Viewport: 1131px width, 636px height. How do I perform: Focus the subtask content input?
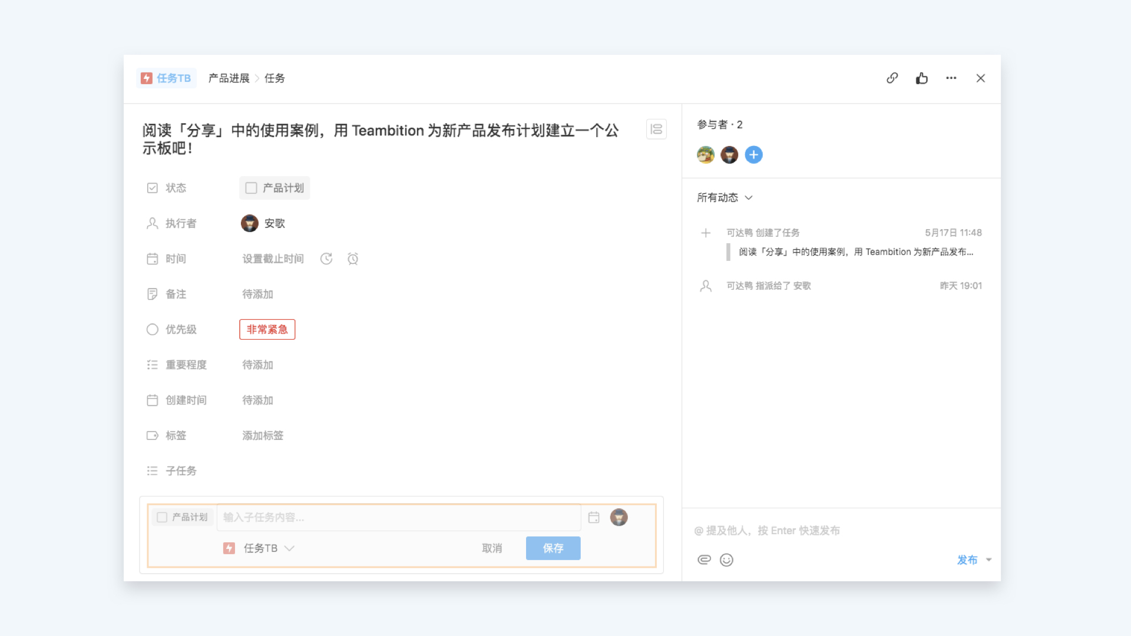(x=399, y=517)
